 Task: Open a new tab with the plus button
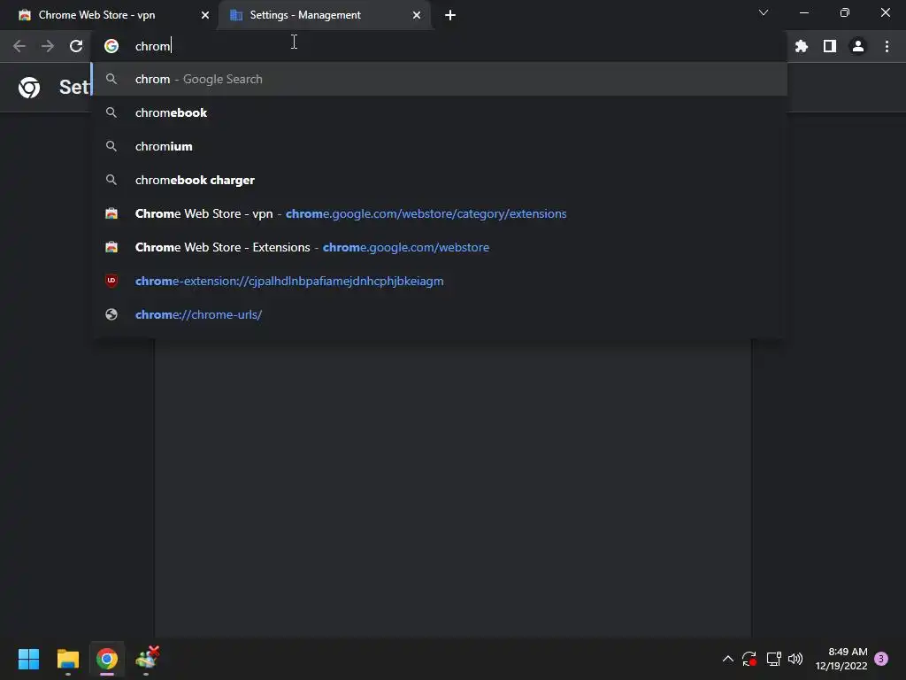click(x=450, y=15)
